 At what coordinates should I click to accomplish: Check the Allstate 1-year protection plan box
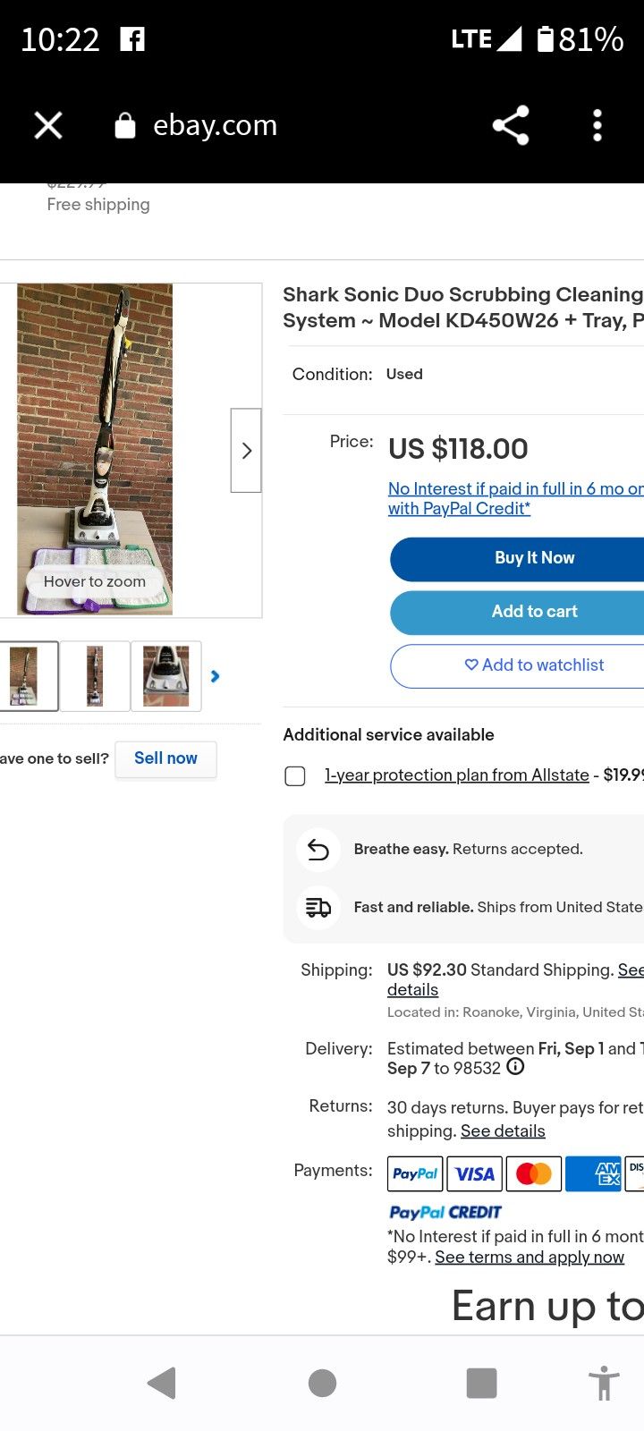coord(295,775)
